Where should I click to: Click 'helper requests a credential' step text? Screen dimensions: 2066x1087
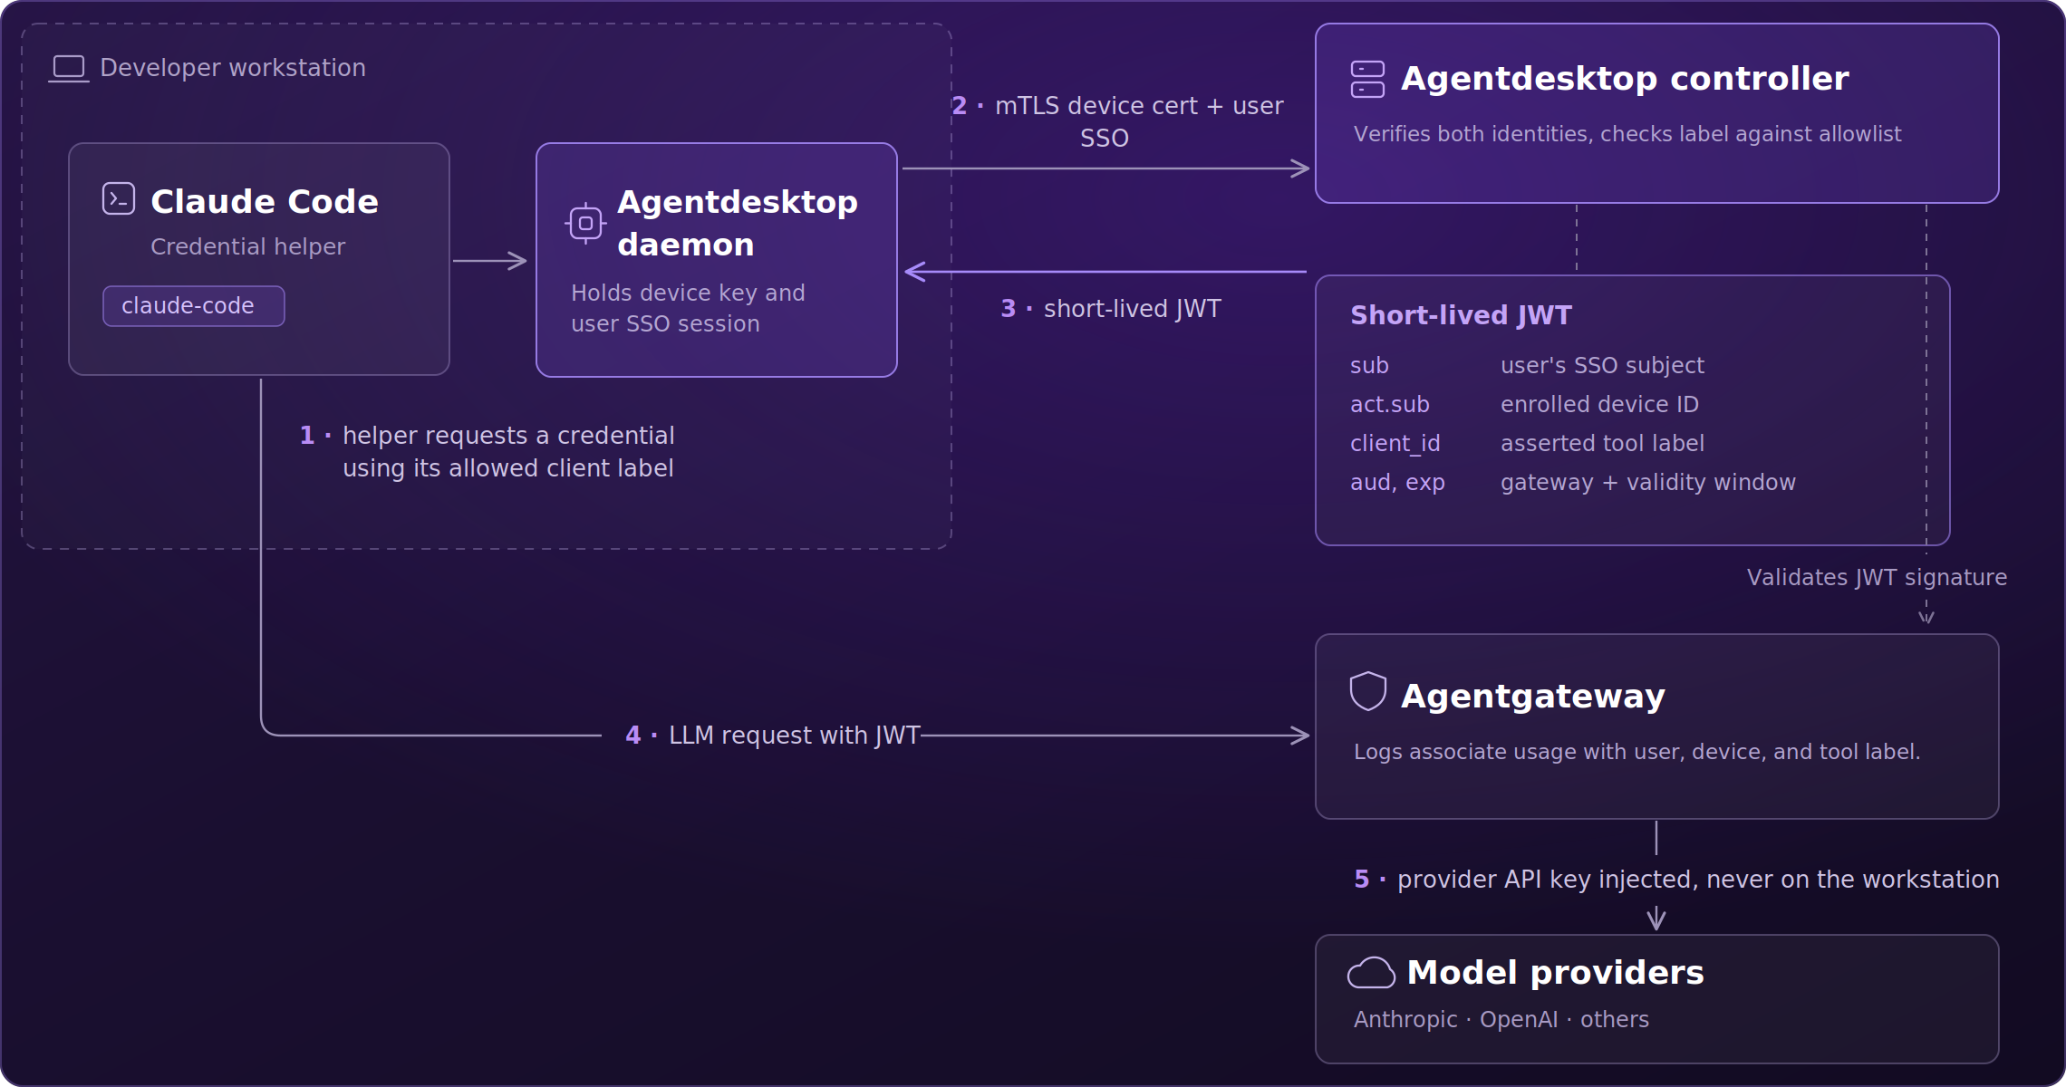coord(508,452)
